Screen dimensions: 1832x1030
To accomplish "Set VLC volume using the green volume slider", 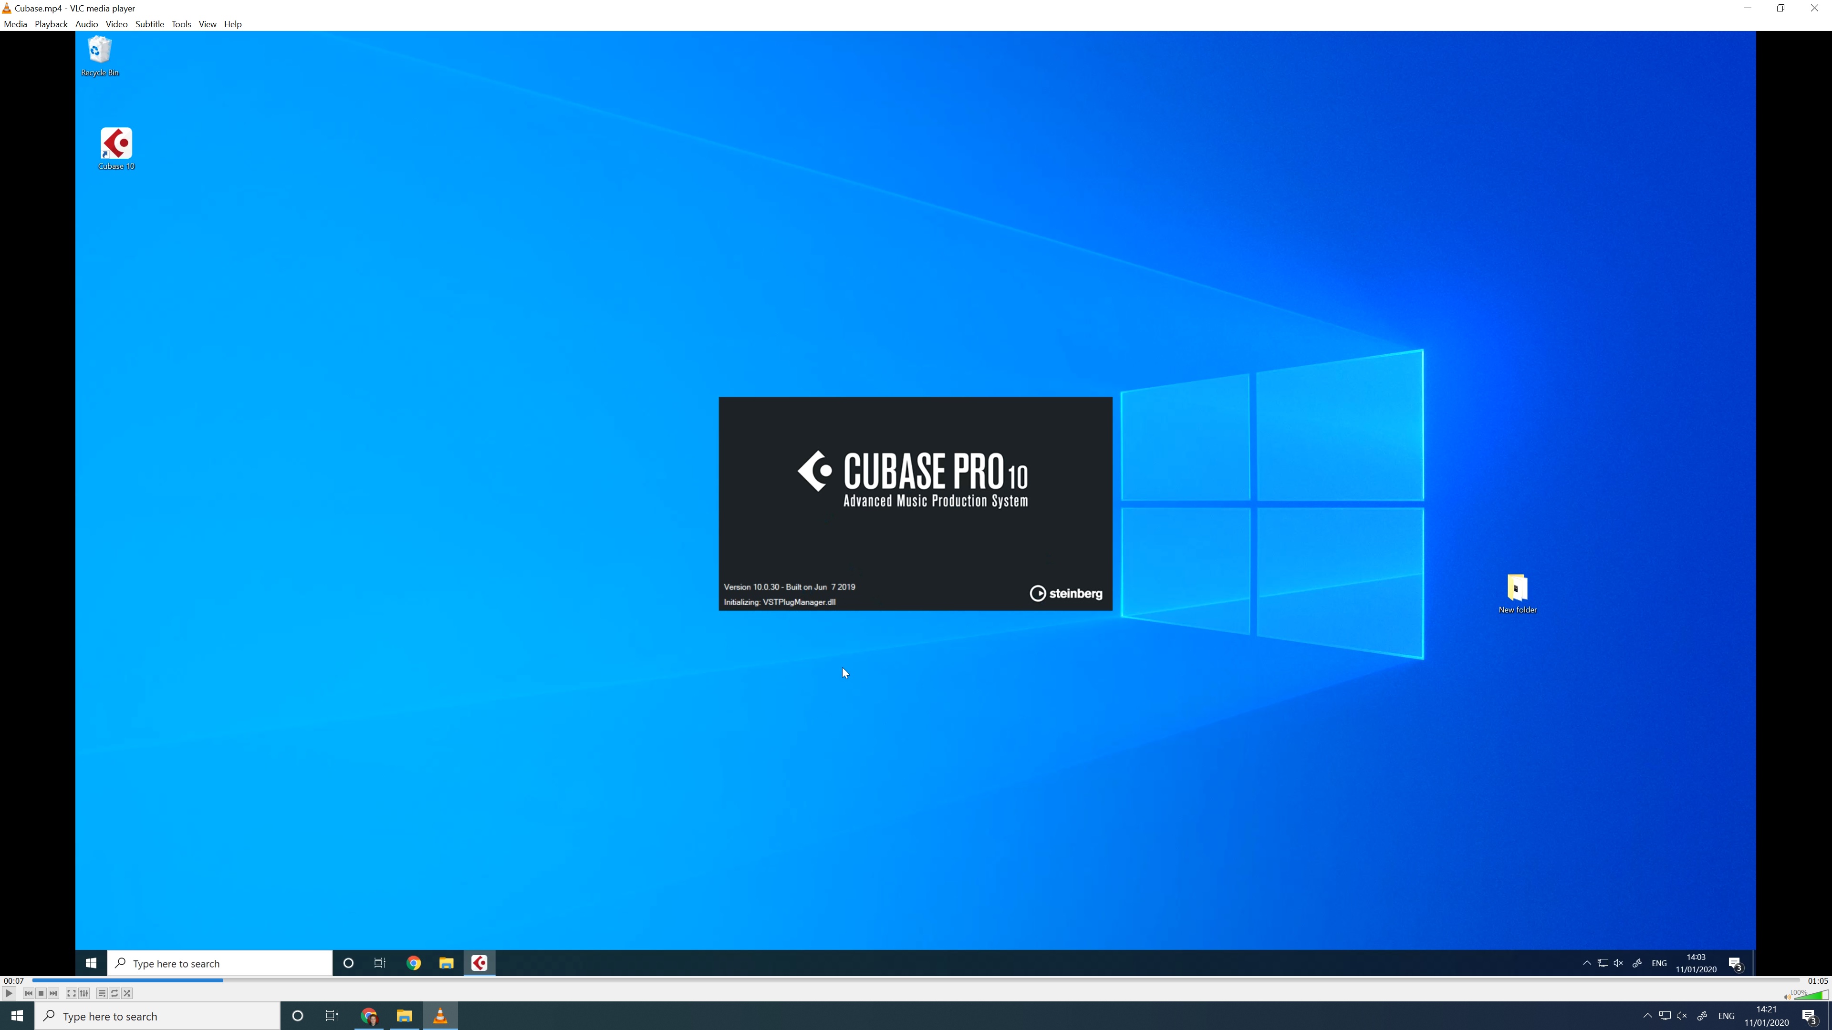I will point(1811,994).
